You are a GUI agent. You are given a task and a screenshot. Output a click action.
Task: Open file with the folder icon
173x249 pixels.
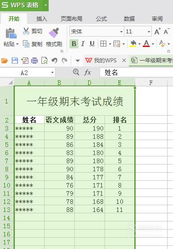pos(5,61)
